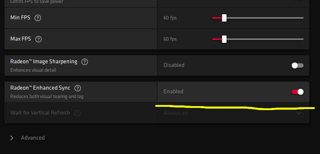Click the Max FPS slider handle
This screenshot has height=154, width=320.
point(224,39)
